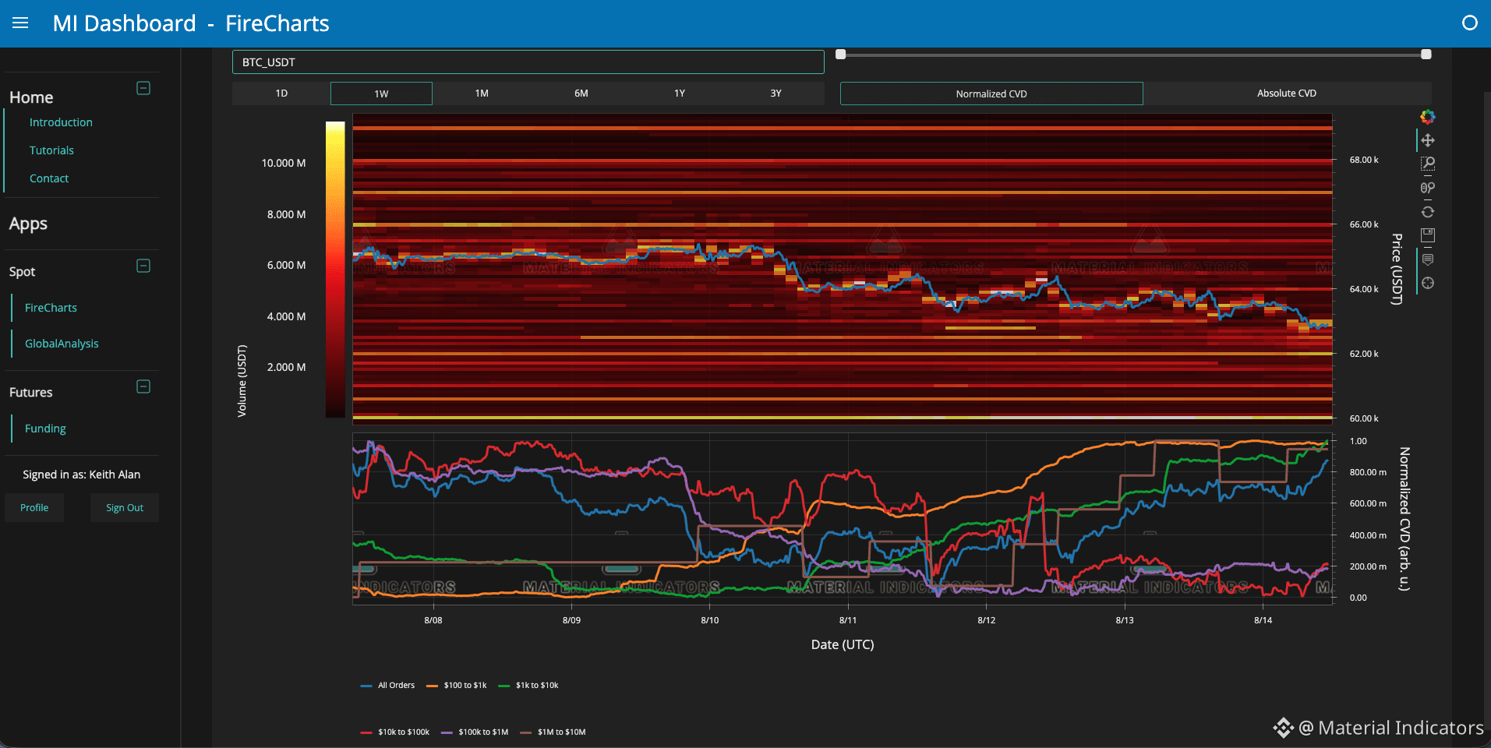Select the Pan tool
This screenshot has height=748, width=1491.
[x=1427, y=140]
